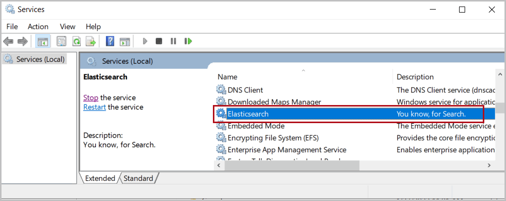This screenshot has width=506, height=201.
Task: Toggle Show/Hide Console Tree button
Action: (x=43, y=41)
